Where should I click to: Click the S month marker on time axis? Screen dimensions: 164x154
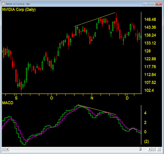16,98
